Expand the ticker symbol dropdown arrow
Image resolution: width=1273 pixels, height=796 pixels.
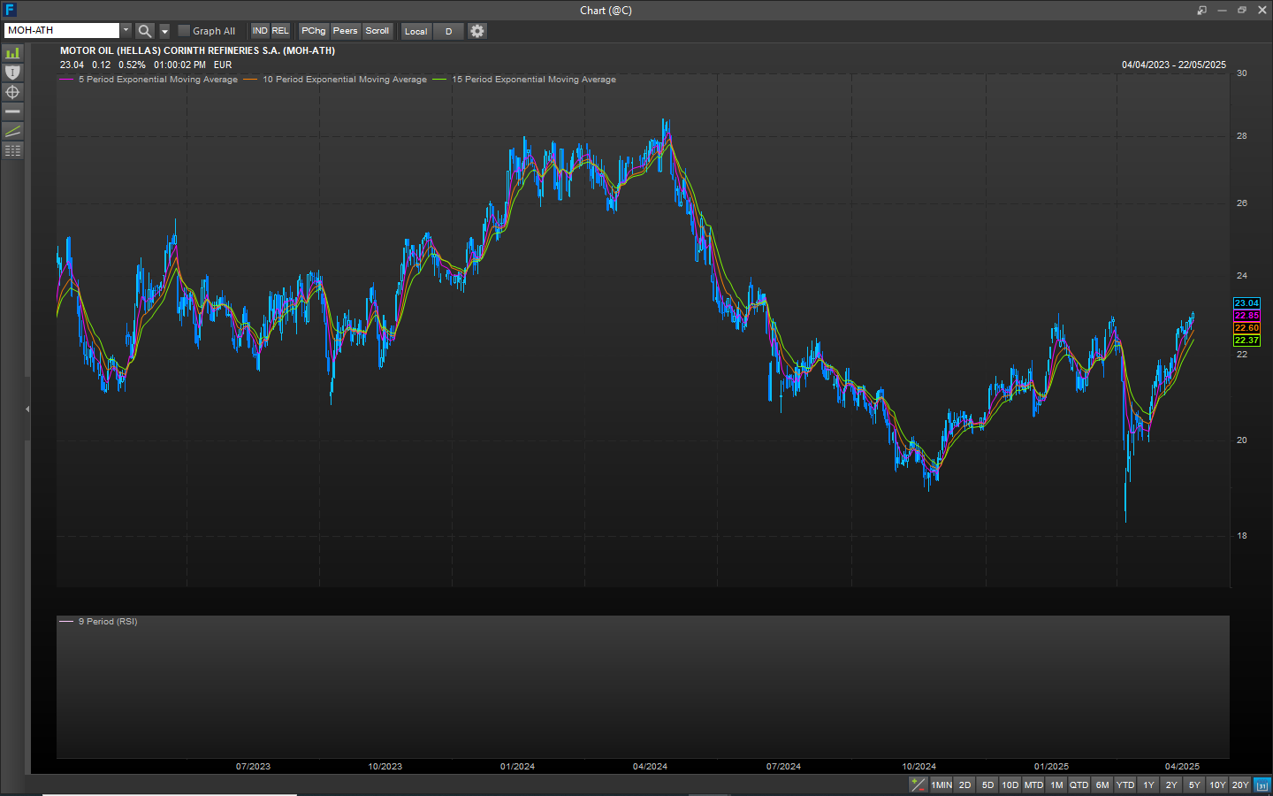(126, 31)
